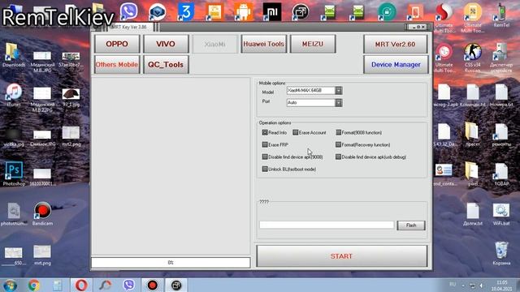This screenshot has height=292, width=520.
Task: Click the QC_Tools button
Action: [166, 65]
